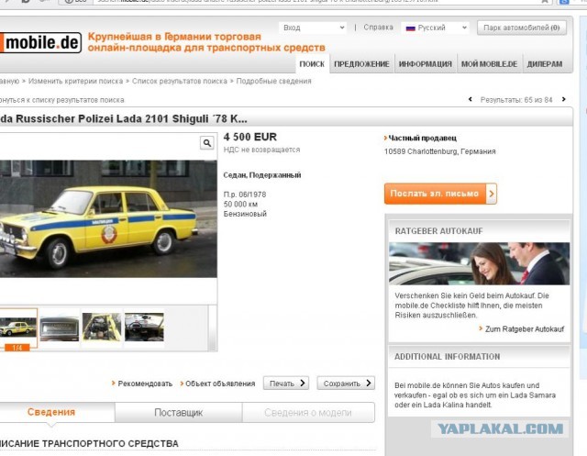Click the Печать button
The image size is (587, 456).
point(286,384)
